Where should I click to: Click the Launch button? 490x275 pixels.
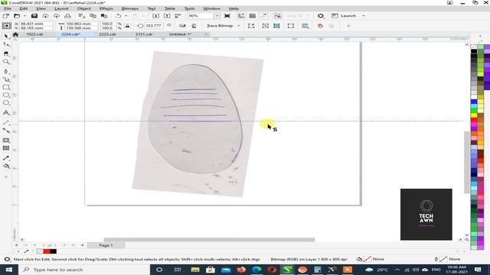pyautogui.click(x=345, y=15)
